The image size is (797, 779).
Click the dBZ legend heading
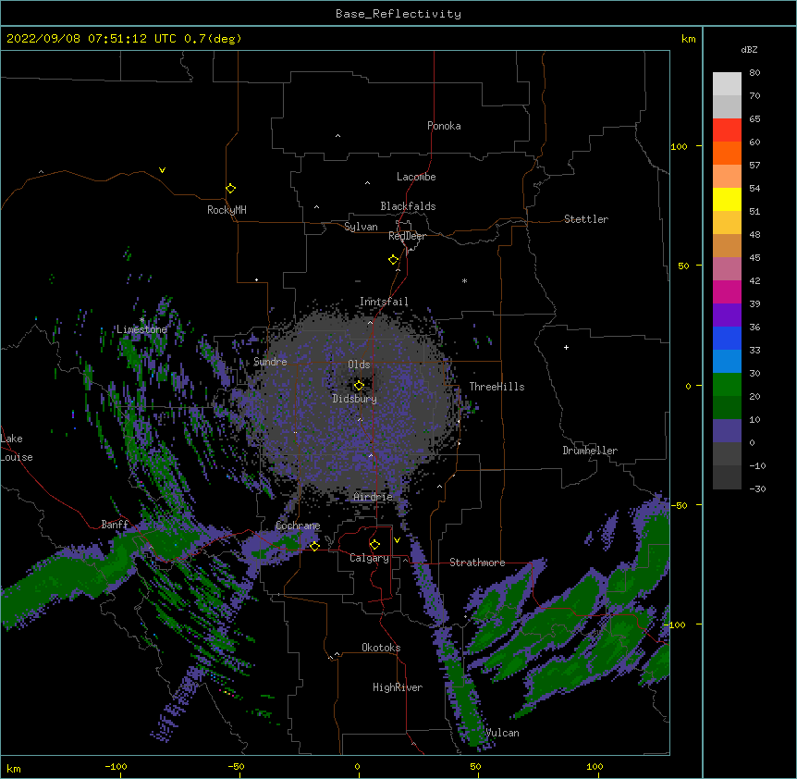[x=749, y=49]
